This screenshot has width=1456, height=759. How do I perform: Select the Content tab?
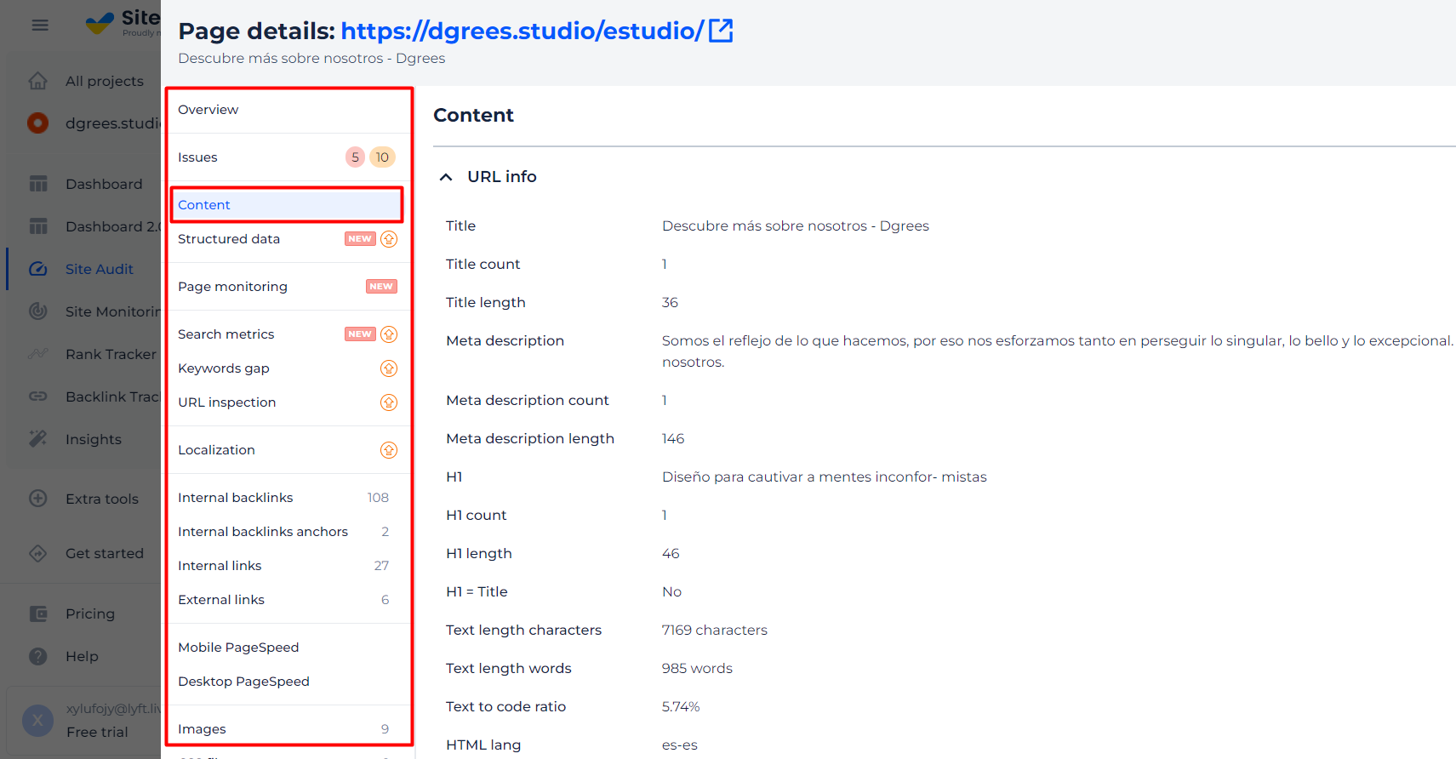tap(288, 205)
